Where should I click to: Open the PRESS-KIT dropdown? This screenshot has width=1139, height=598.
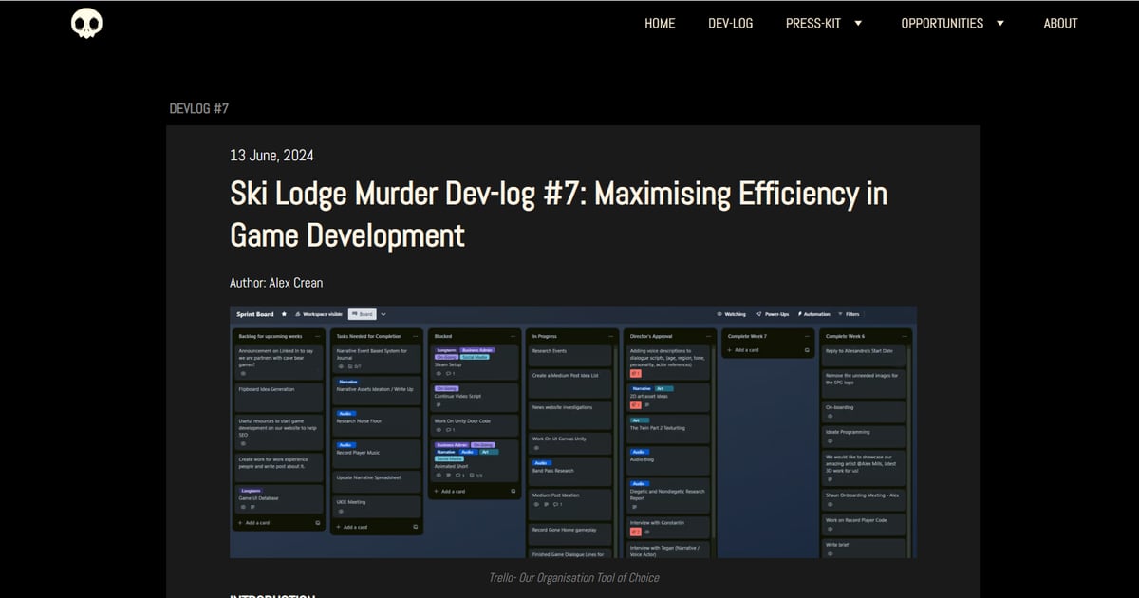[x=824, y=23]
